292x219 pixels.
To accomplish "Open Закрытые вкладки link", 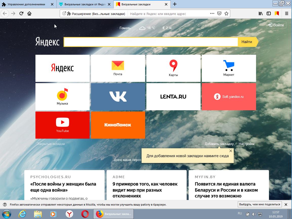I will pos(51,144).
